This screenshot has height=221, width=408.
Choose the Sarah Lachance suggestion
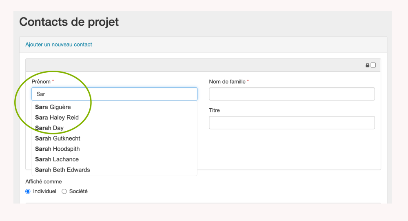57,159
